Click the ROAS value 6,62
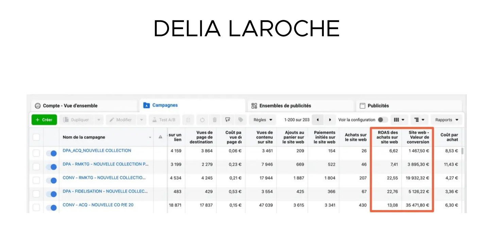 pyautogui.click(x=394, y=151)
